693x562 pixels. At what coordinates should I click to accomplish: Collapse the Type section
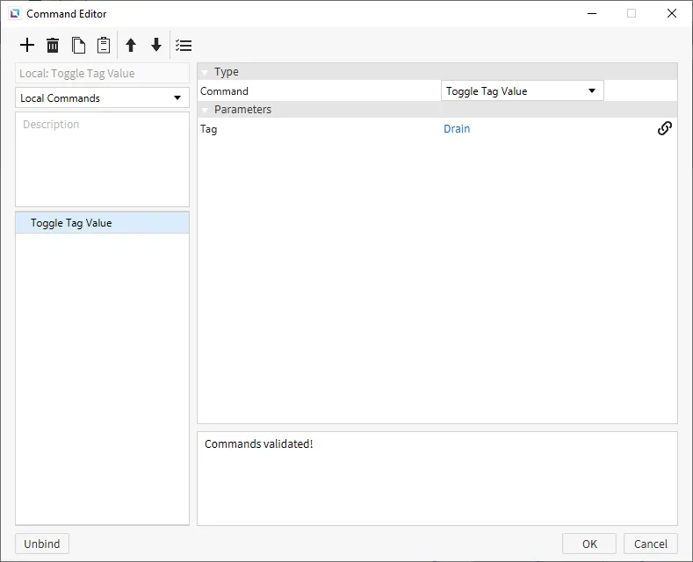point(205,72)
